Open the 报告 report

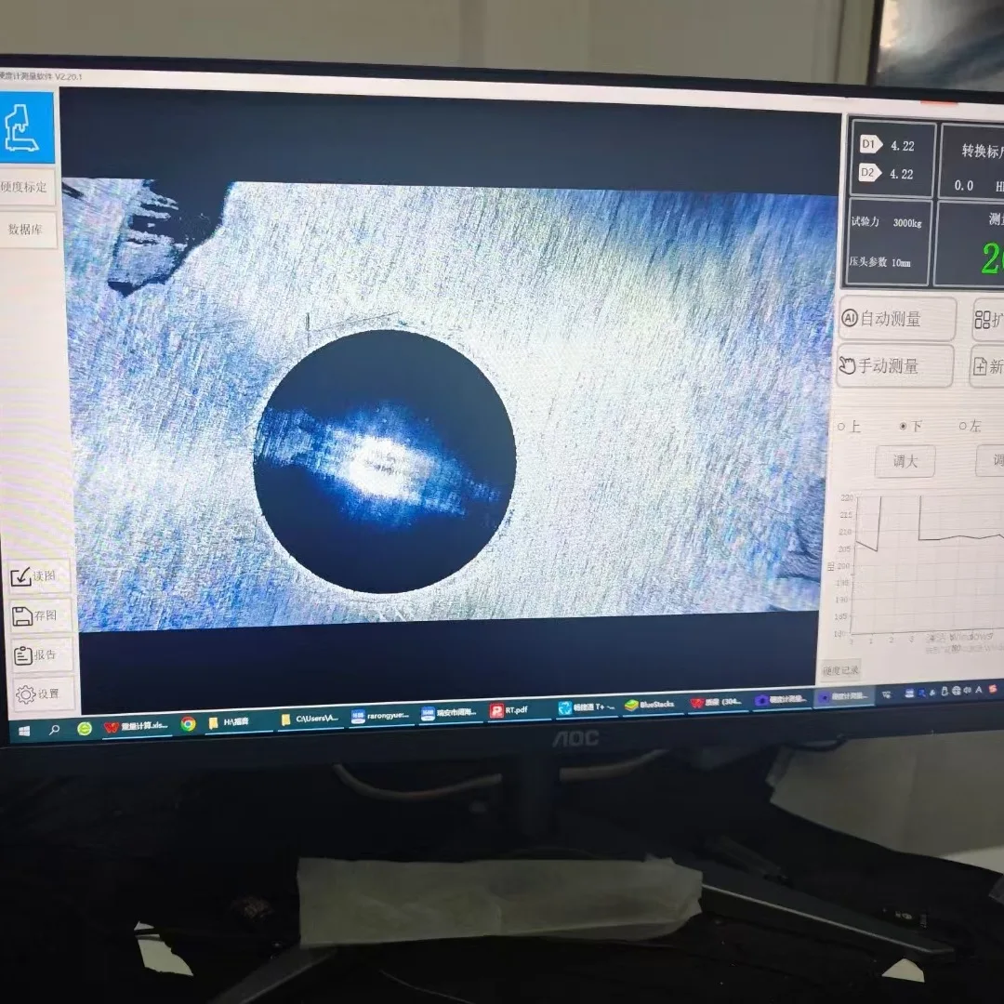pos(41,655)
